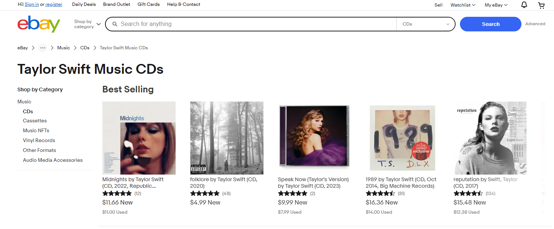Select Vinyl Records category

[39, 140]
